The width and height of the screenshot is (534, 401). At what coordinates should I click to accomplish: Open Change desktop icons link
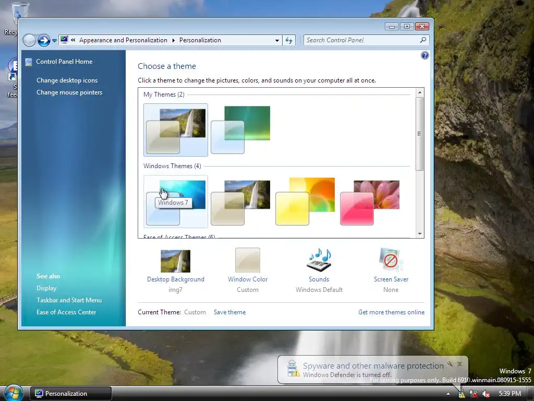point(67,80)
